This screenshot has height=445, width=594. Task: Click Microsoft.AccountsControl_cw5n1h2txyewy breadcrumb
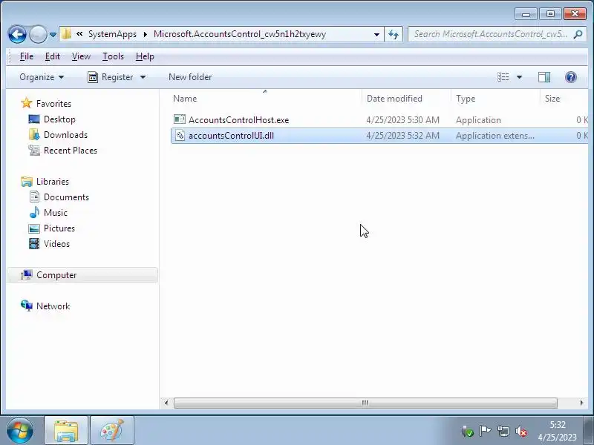point(239,34)
